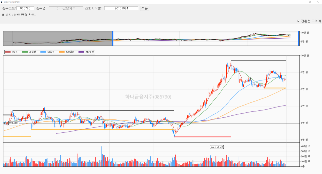This screenshot has height=174, width=322.
Task: Close the seolpyo mplchart window
Action: click(x=318, y=2)
